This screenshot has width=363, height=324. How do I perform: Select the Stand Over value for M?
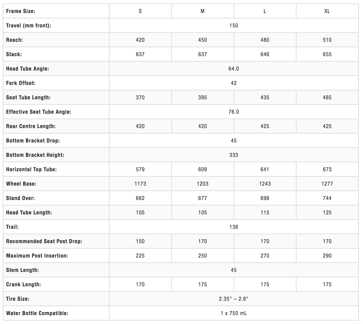[x=202, y=198]
